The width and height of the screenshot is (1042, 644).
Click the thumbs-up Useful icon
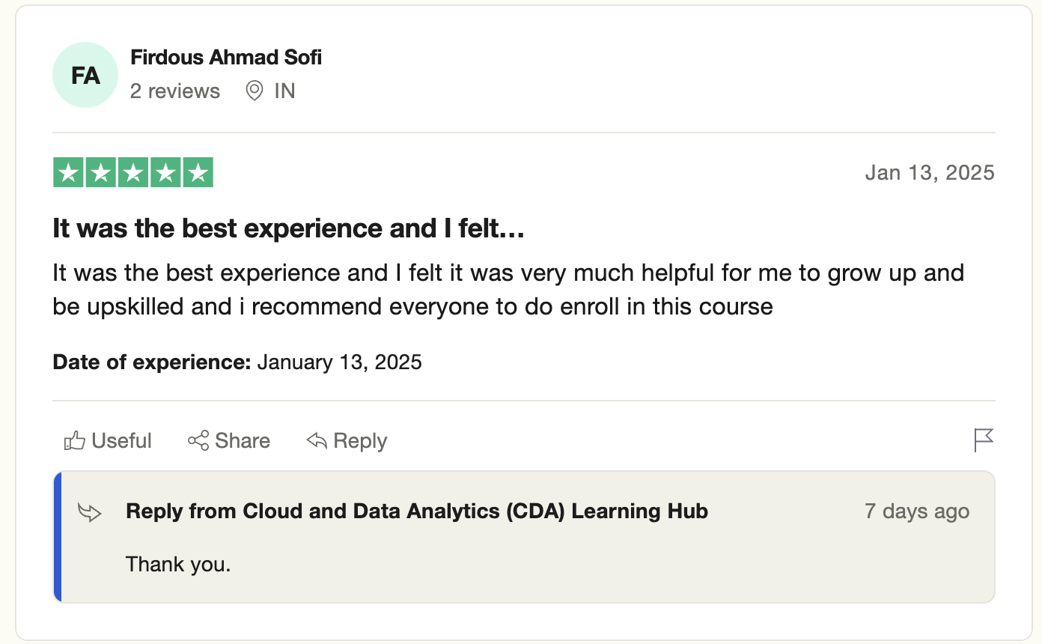(x=74, y=441)
